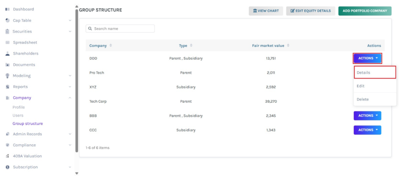Sort by Fair market value arrows
This screenshot has height=176, width=399.
[x=288, y=45]
